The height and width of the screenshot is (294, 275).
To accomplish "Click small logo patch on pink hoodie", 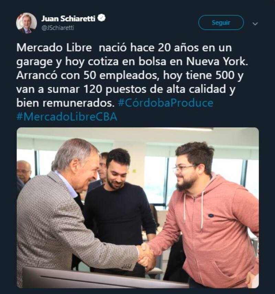I will pyautogui.click(x=211, y=216).
